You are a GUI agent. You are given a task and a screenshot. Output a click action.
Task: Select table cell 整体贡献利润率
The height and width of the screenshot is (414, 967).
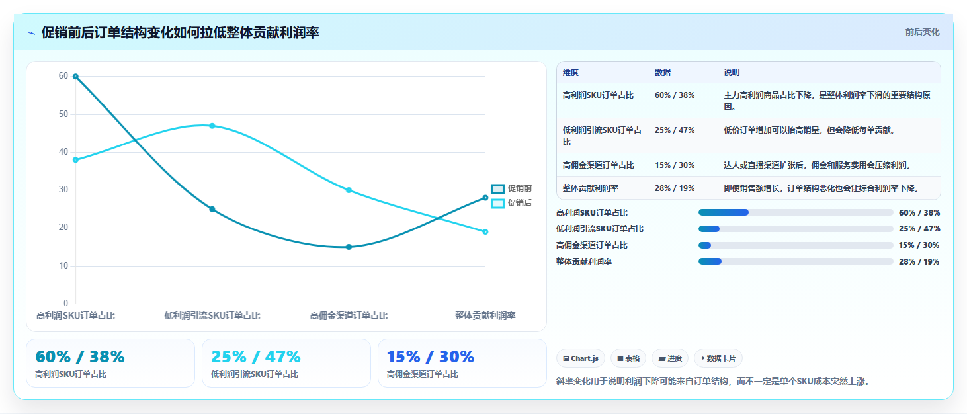pyautogui.click(x=590, y=188)
